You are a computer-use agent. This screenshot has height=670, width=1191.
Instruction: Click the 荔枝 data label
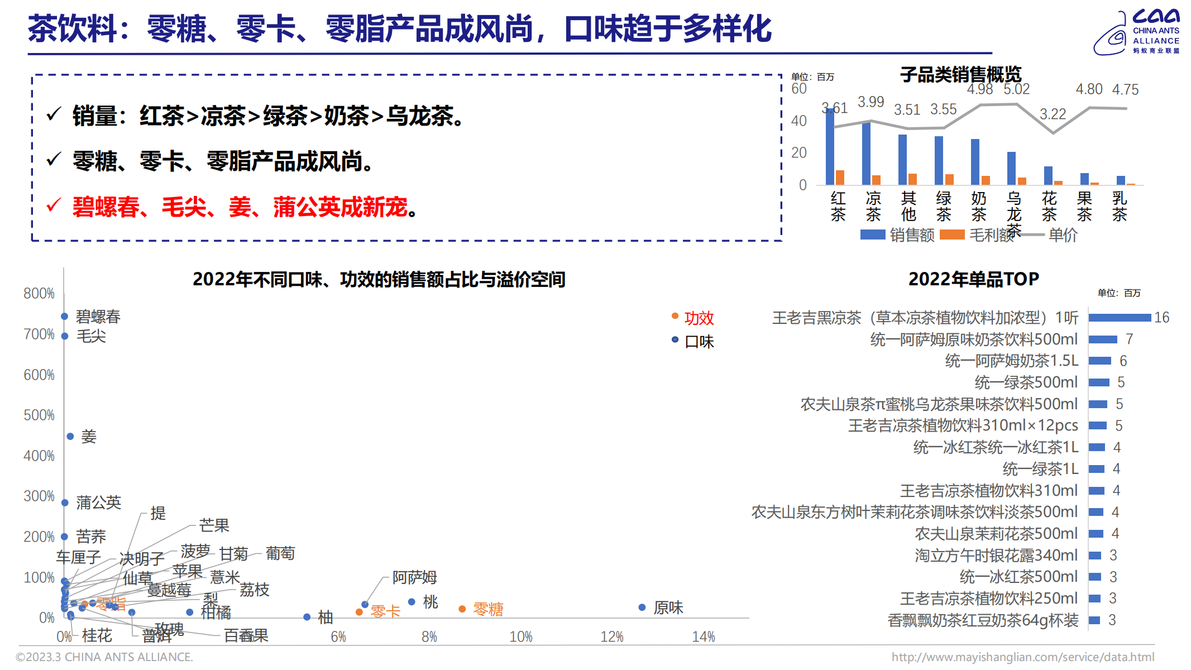coord(254,590)
